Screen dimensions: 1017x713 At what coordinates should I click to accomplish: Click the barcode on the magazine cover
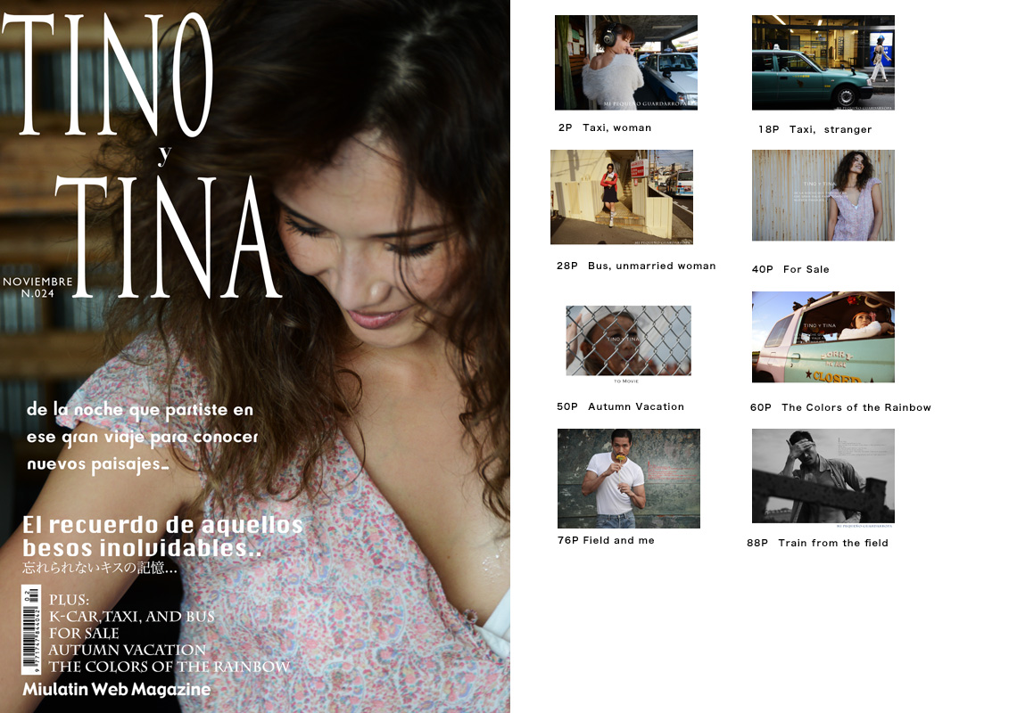[x=30, y=630]
